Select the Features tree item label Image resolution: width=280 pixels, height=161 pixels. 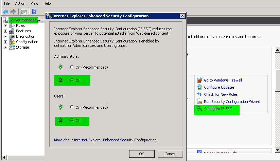point(23,31)
